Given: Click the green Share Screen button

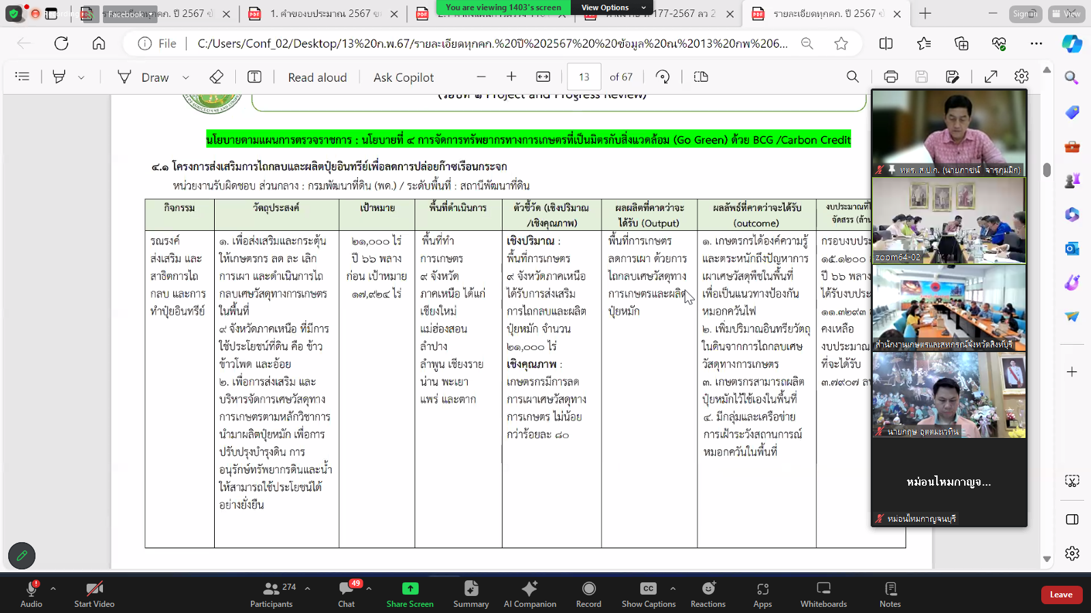Looking at the screenshot, I should (410, 594).
